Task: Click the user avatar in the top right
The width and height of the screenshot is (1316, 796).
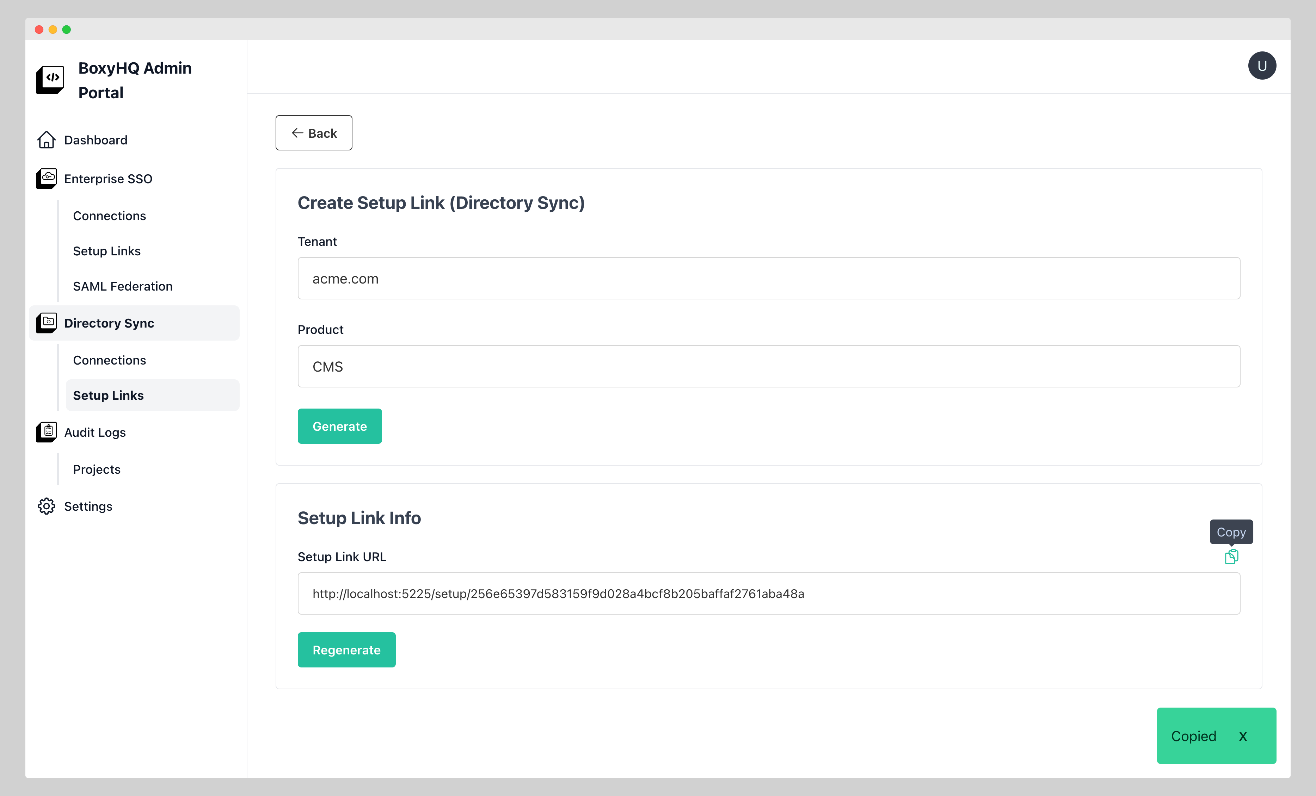Action: coord(1262,65)
